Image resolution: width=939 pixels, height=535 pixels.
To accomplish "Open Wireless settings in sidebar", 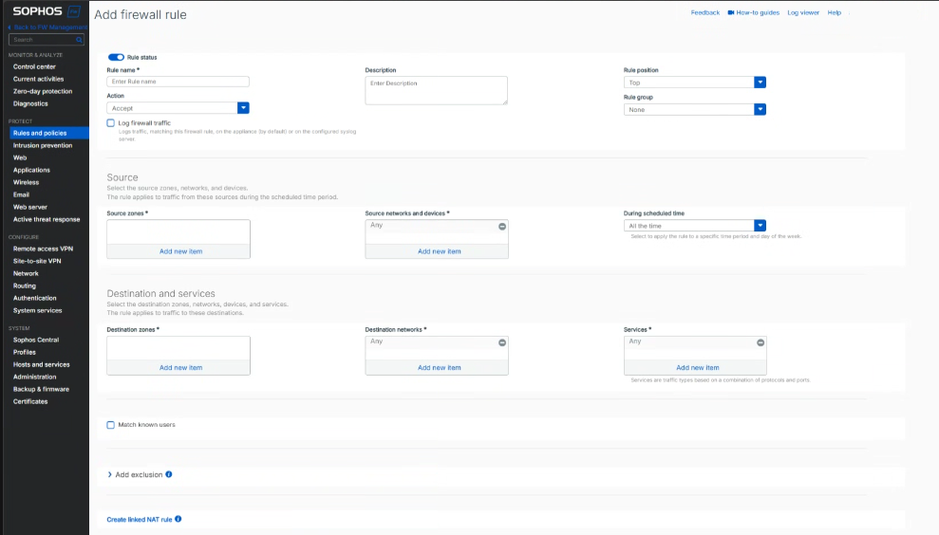I will (26, 182).
